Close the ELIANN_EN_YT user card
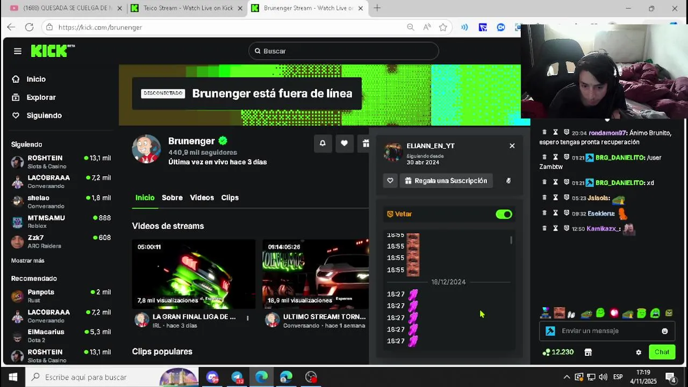688x387 pixels. (512, 146)
